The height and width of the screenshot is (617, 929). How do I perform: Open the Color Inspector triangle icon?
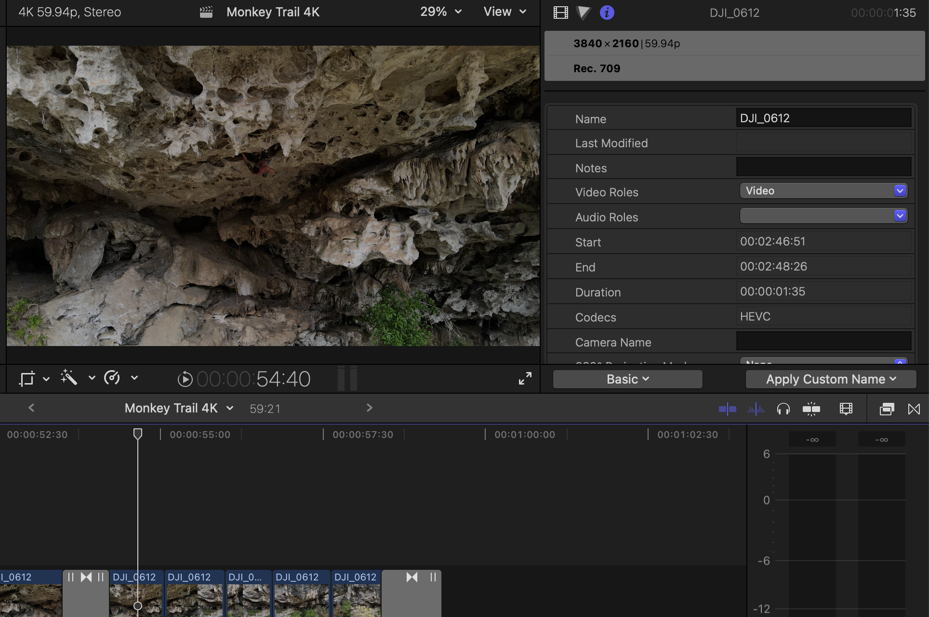pos(584,13)
